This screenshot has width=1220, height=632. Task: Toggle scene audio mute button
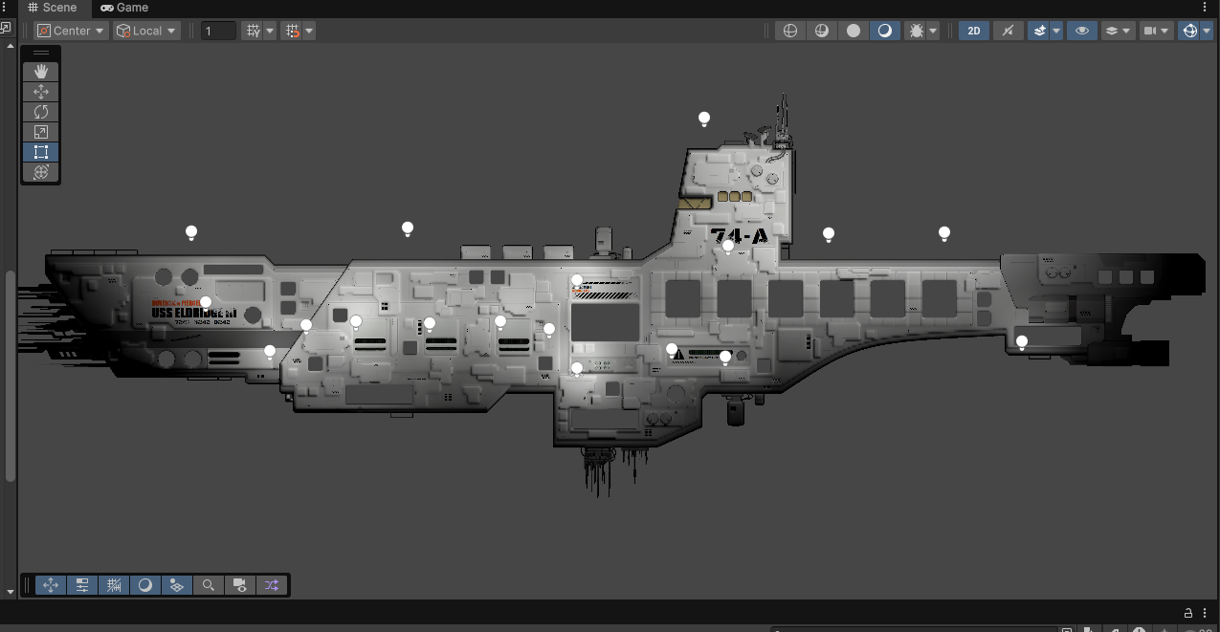(1008, 31)
